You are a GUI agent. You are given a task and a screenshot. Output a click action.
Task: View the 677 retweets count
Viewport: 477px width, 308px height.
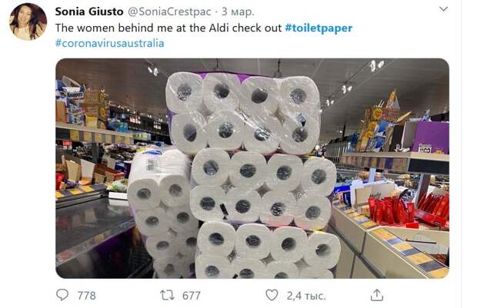point(192,296)
